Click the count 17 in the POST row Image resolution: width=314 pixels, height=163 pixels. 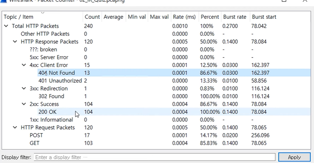(87, 135)
